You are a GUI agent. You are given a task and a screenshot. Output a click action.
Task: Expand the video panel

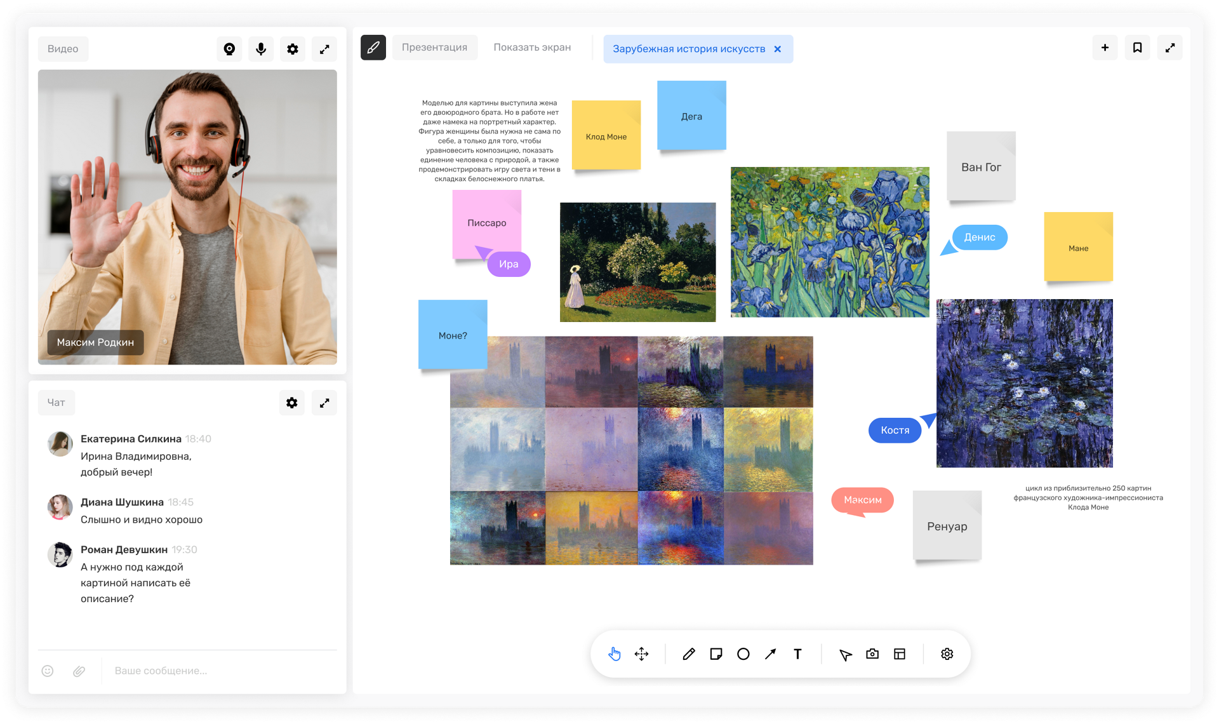point(324,49)
